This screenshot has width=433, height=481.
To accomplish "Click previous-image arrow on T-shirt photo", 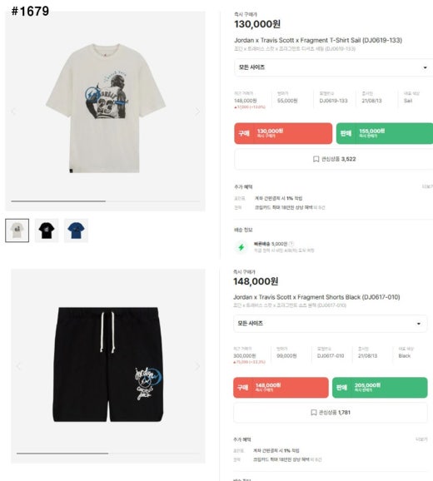I will [x=13, y=112].
